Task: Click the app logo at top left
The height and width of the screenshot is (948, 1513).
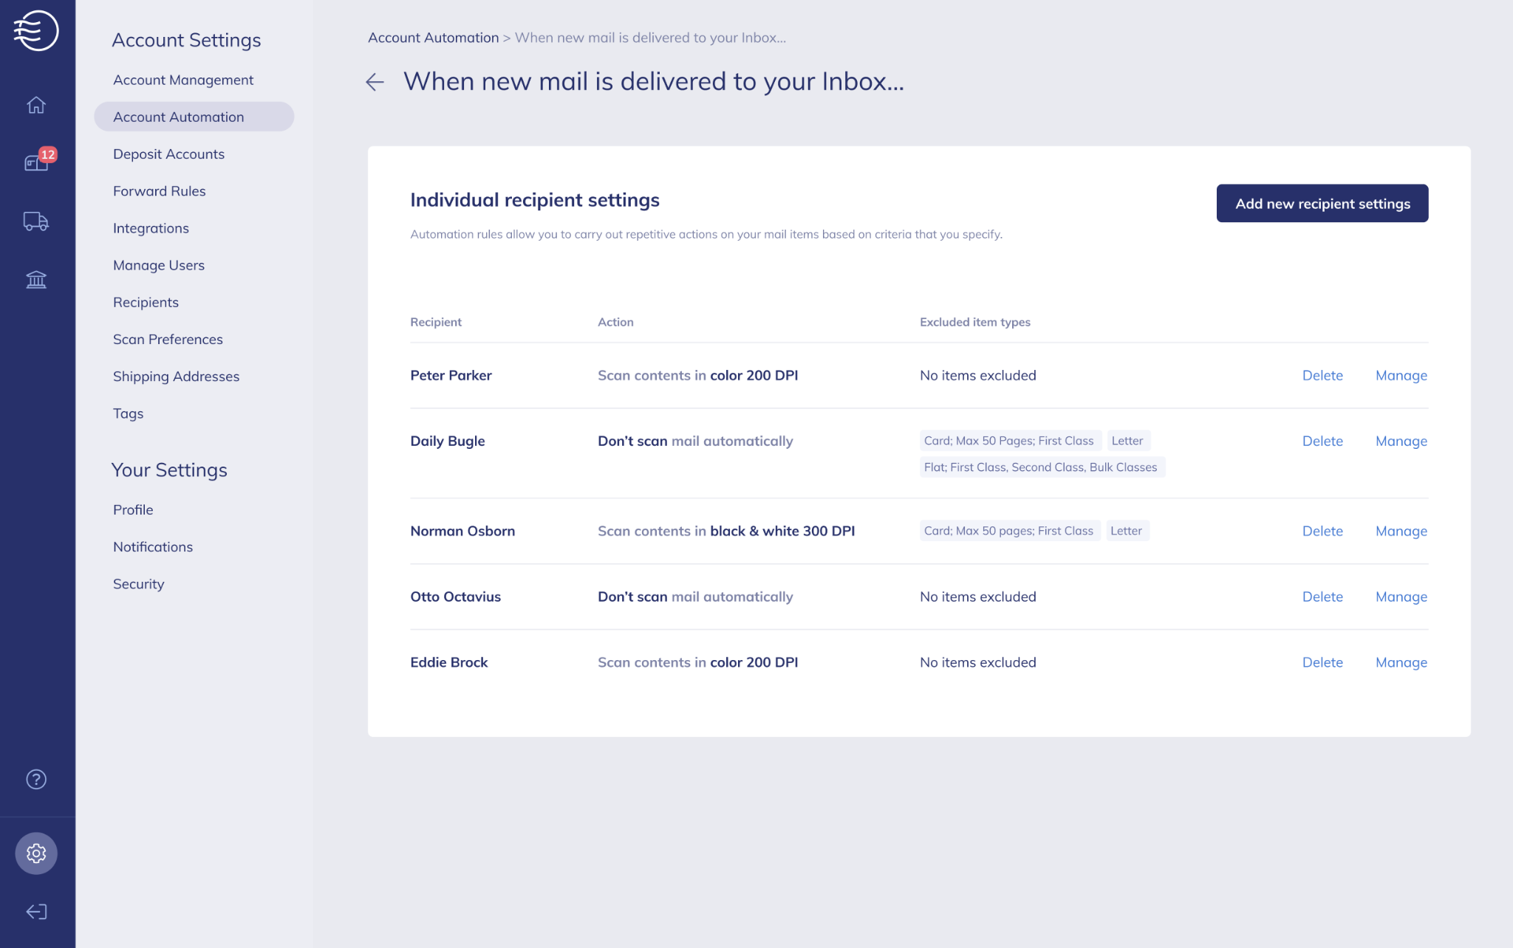Action: tap(36, 30)
